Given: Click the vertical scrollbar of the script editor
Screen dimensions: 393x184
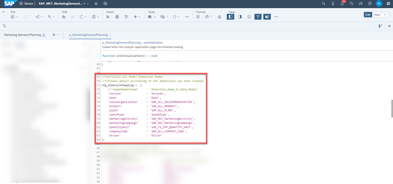Looking at the screenshot, I should 392,108.
